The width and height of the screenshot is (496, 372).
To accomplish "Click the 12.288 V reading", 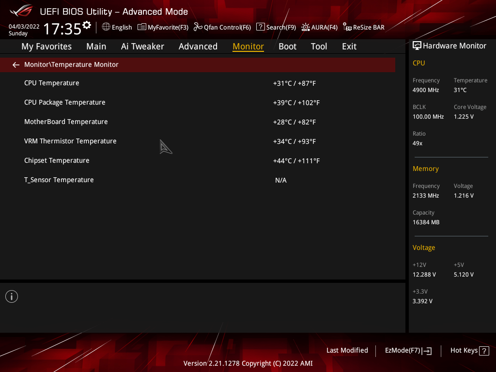I will coord(424,275).
